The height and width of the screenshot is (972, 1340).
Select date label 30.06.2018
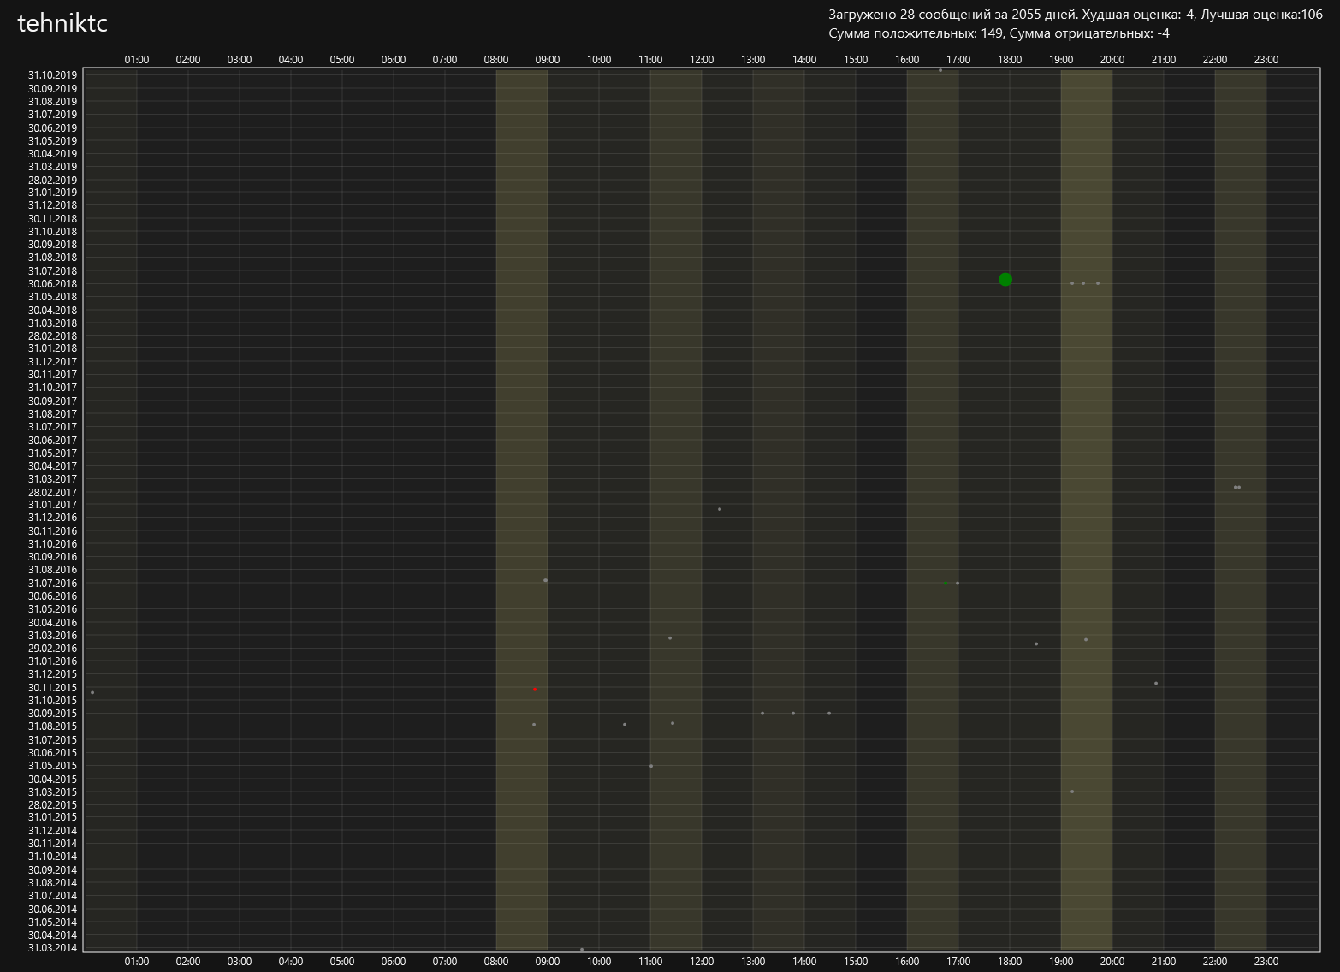point(52,284)
